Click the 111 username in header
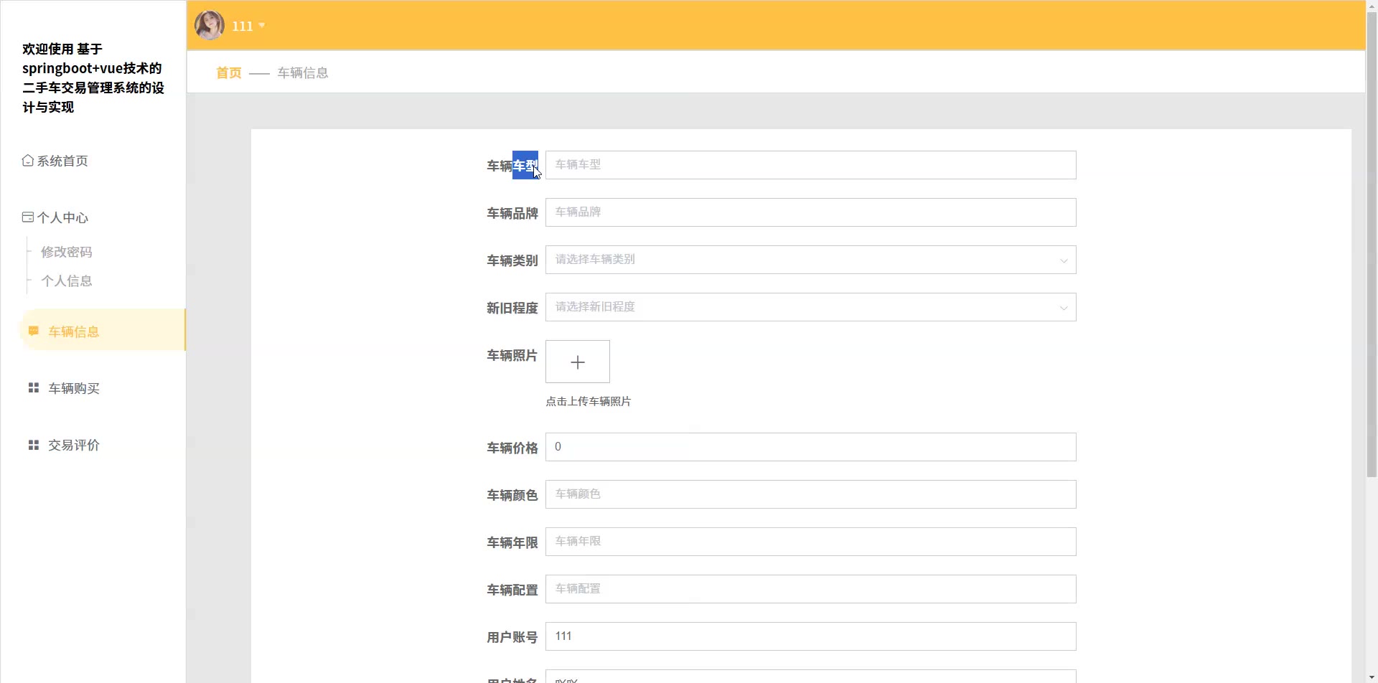Image resolution: width=1378 pixels, height=683 pixels. (243, 26)
